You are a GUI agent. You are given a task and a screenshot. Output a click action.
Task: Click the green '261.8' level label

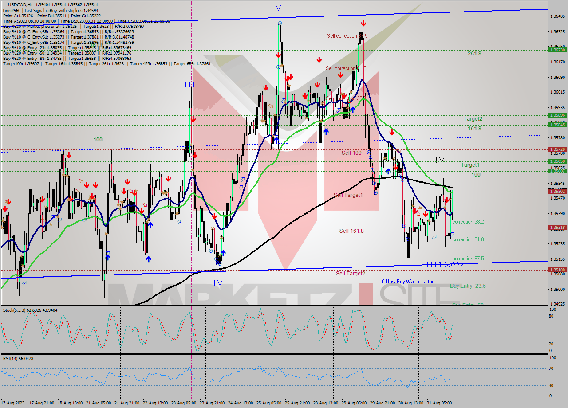[474, 54]
